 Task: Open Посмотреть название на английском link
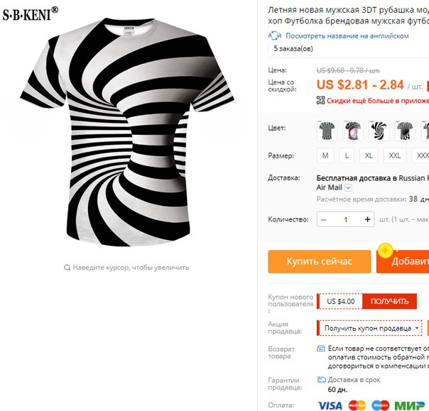[347, 35]
